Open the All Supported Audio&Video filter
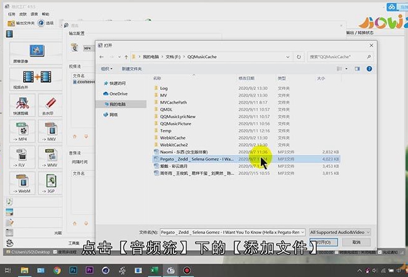 pos(340,232)
